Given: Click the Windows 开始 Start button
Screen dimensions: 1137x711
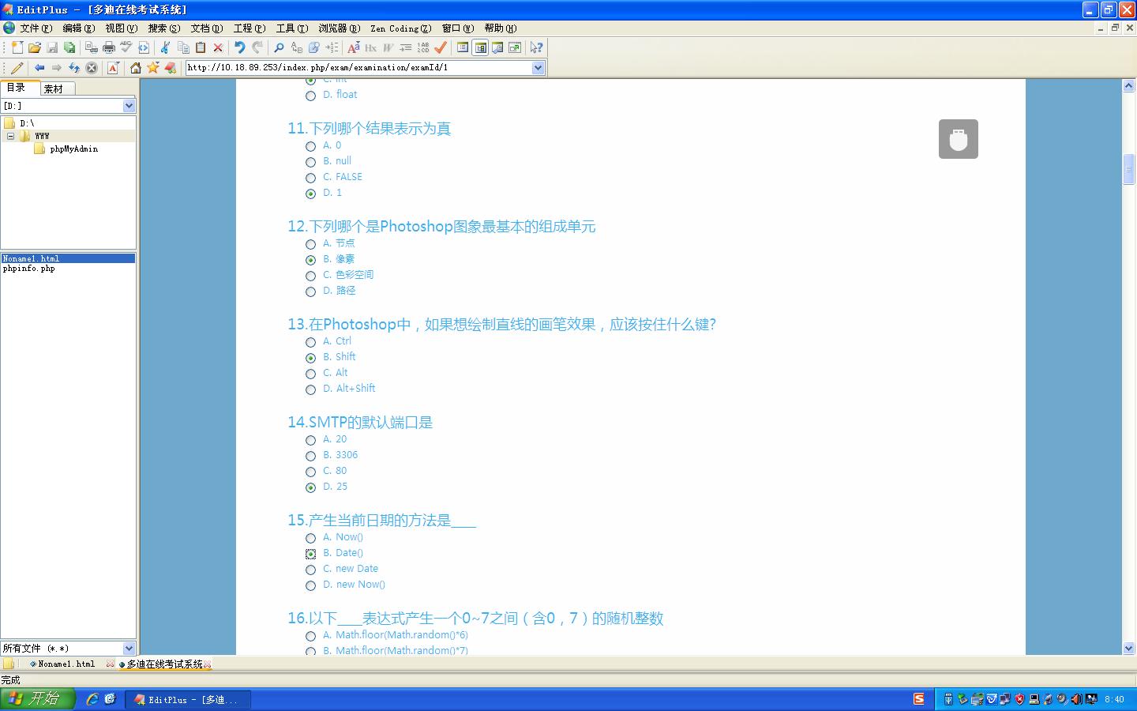Looking at the screenshot, I should (38, 699).
